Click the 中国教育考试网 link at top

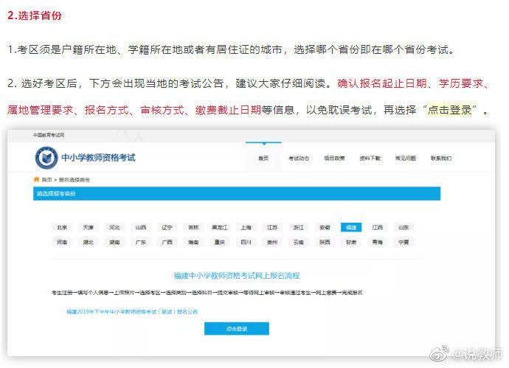coord(49,135)
